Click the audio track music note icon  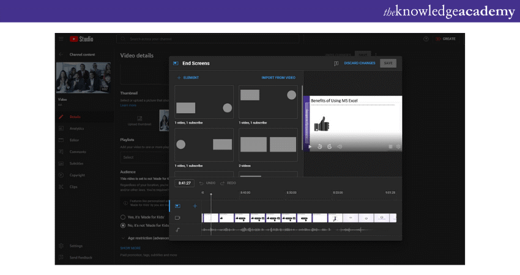pos(177,230)
